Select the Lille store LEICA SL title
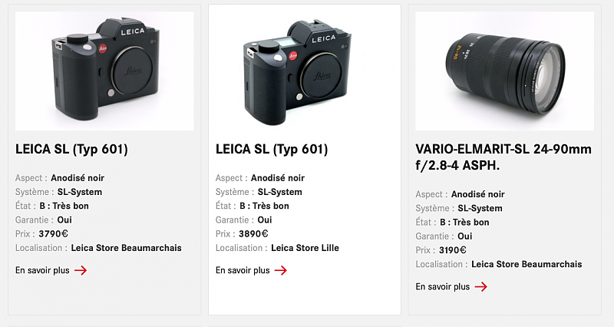 pos(272,149)
